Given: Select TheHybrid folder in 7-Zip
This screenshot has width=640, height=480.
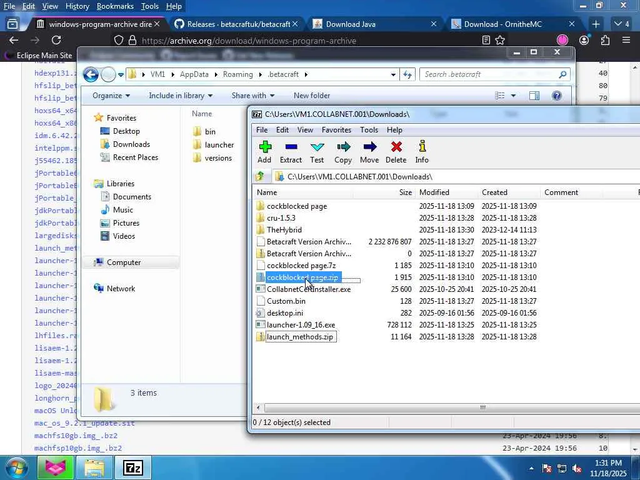Looking at the screenshot, I should click(279, 230).
